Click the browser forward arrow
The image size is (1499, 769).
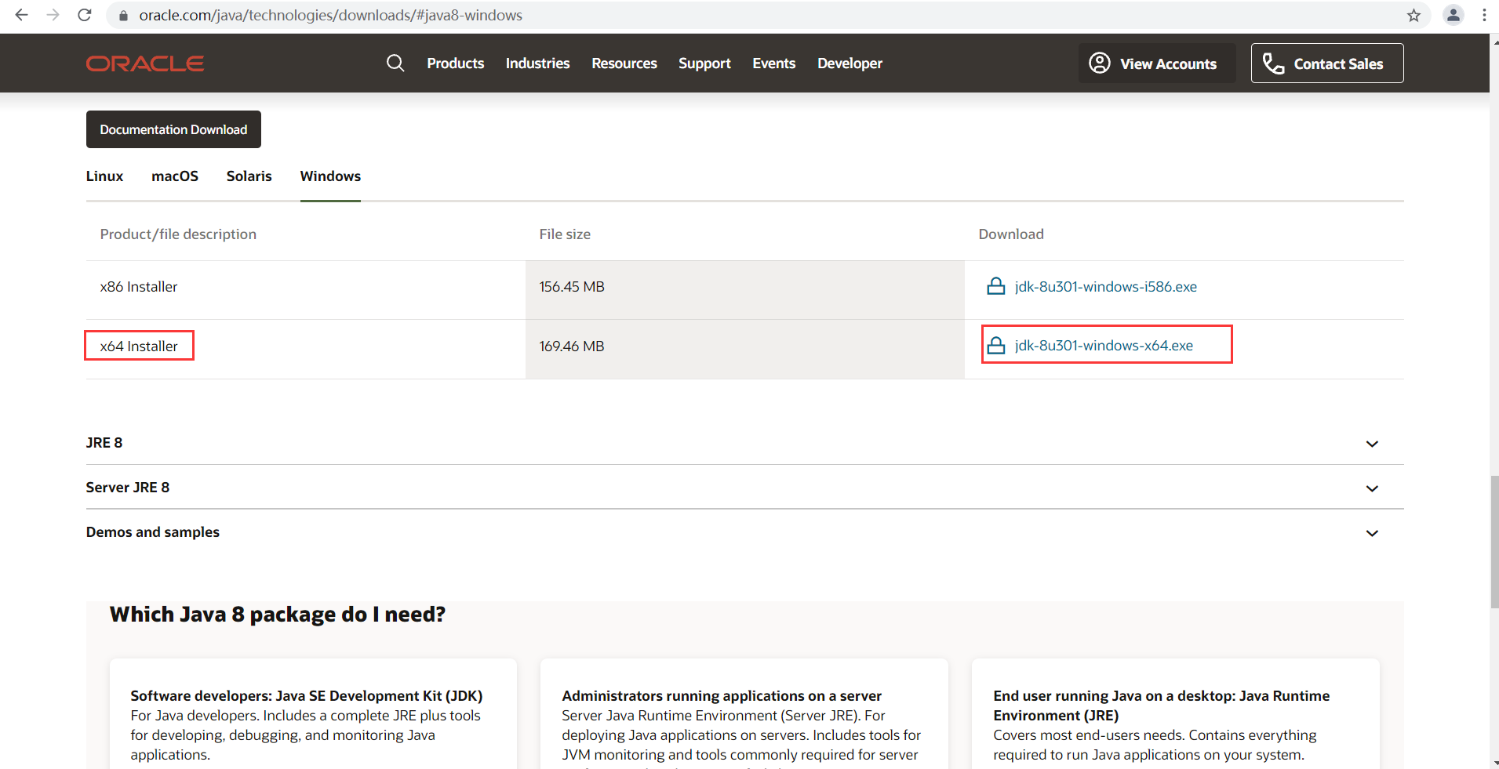(x=53, y=15)
